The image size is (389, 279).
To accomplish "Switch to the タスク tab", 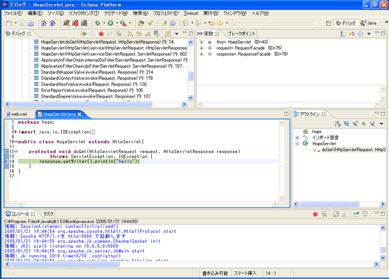I will [x=48, y=214].
